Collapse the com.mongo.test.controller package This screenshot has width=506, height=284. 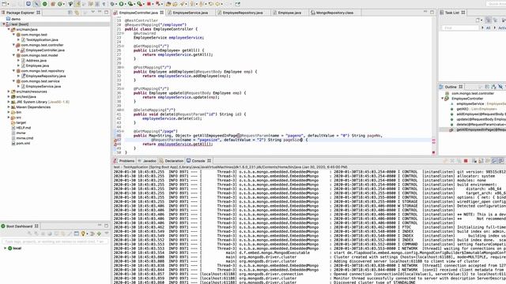coord(14,45)
